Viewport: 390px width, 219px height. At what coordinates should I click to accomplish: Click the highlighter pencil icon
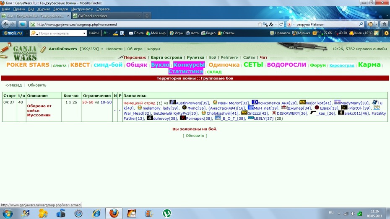[x=115, y=33]
